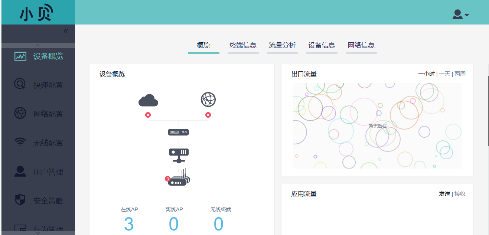The height and width of the screenshot is (235, 489).
Task: Click the cloud icon in topology
Action: [148, 100]
